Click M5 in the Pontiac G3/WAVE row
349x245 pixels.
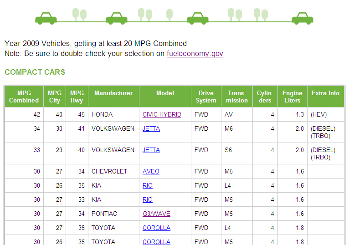tap(229, 214)
